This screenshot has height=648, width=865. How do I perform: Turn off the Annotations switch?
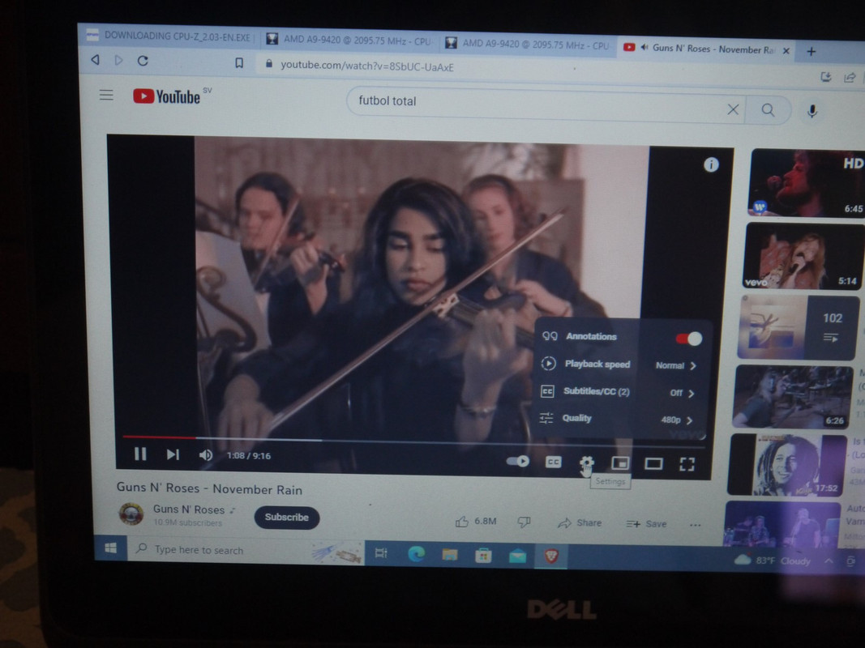689,339
